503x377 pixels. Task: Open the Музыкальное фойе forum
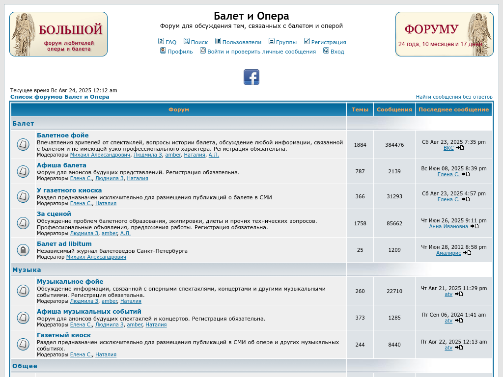pyautogui.click(x=70, y=281)
